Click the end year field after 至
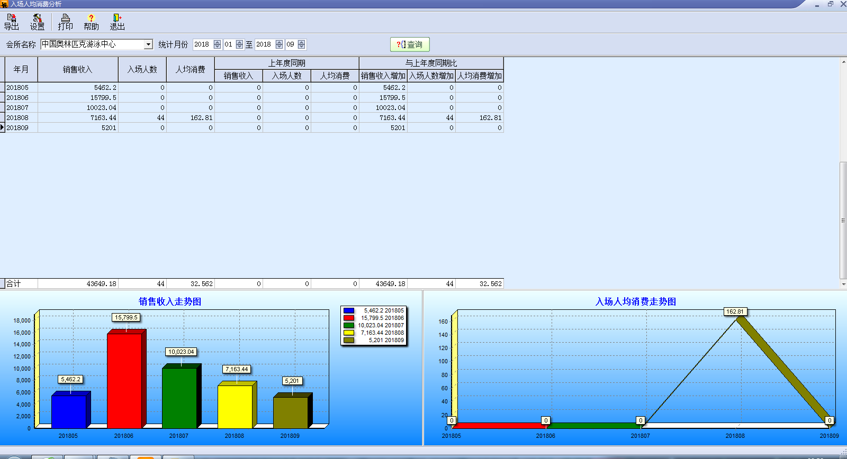847x459 pixels. pos(265,44)
